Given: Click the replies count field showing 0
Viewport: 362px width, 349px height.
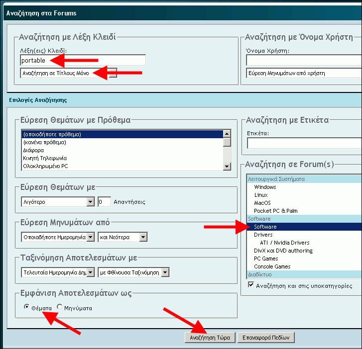Looking at the screenshot, I should pyautogui.click(x=104, y=202).
